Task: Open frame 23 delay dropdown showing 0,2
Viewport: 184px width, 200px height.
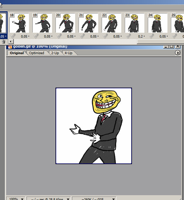Action: 141,37
